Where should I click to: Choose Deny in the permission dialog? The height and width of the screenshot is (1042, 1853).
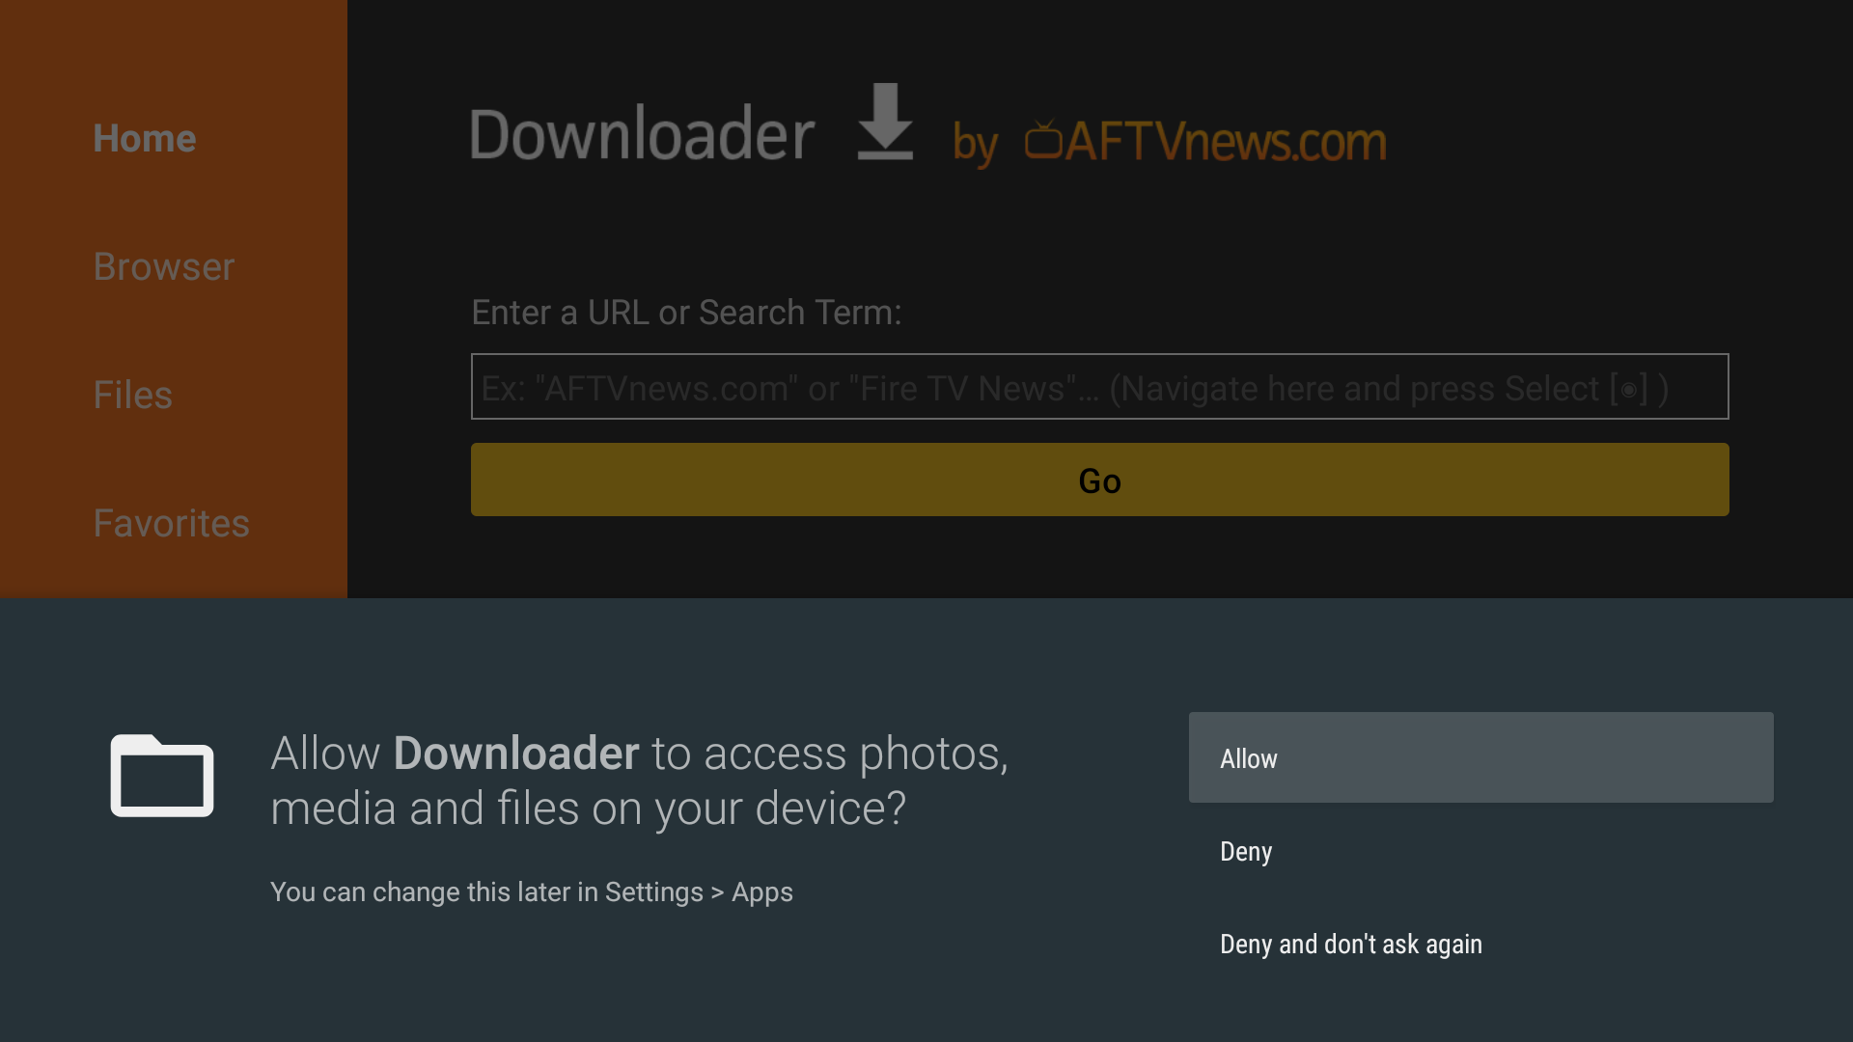pyautogui.click(x=1246, y=852)
